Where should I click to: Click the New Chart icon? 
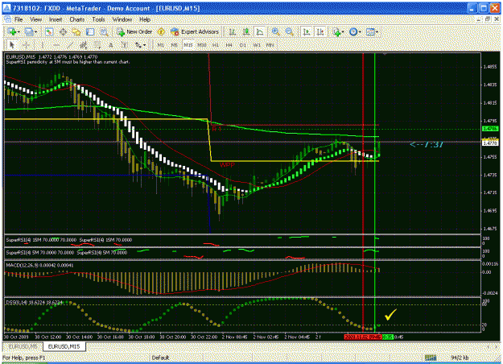click(x=12, y=31)
